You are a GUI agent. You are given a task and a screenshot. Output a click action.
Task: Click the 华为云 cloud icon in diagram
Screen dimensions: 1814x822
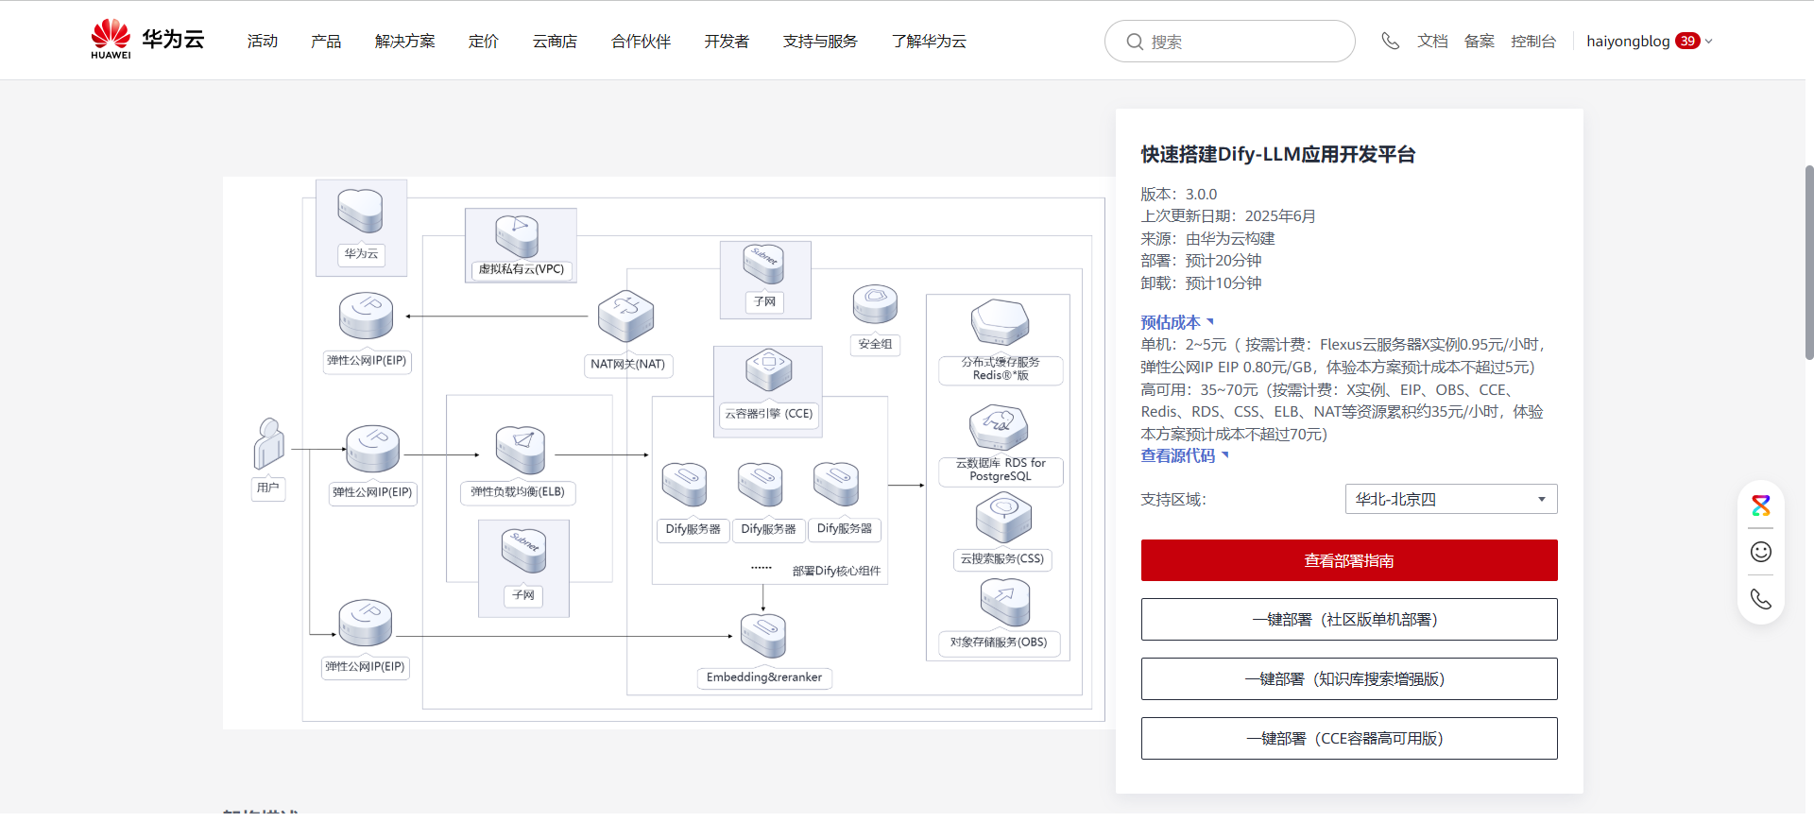[361, 211]
